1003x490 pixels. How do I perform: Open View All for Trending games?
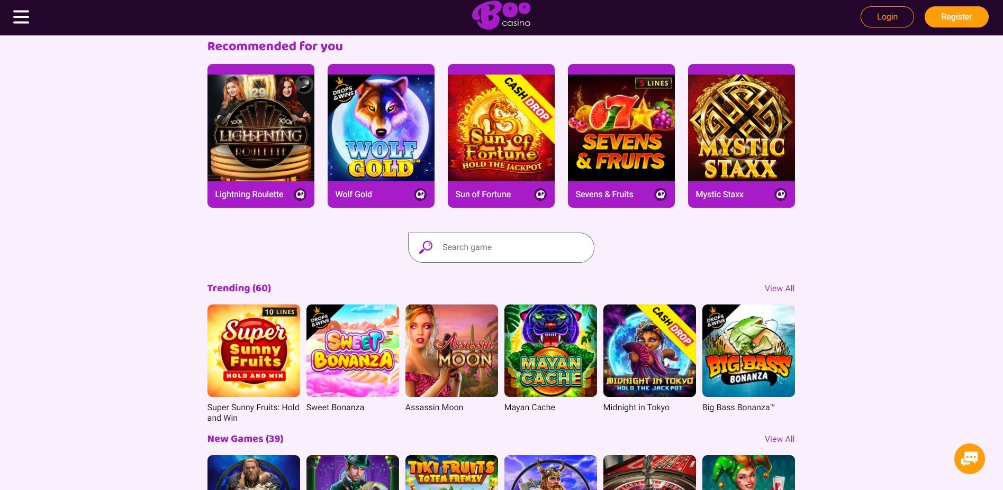[779, 289]
